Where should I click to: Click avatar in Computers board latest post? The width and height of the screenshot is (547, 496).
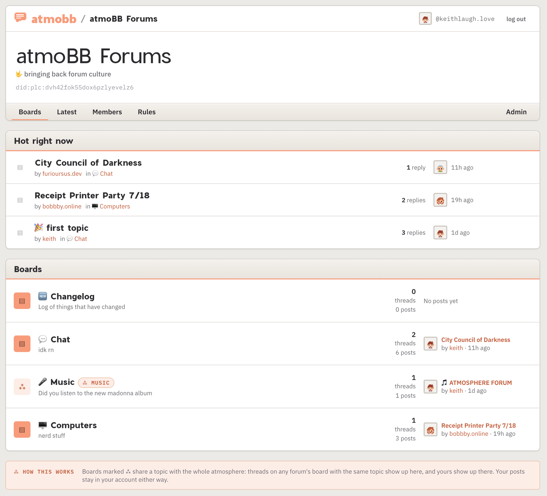pyautogui.click(x=430, y=430)
